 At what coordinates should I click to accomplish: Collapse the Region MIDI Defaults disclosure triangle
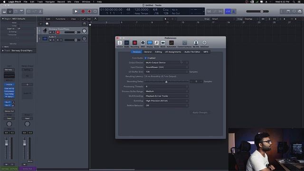click(3, 19)
